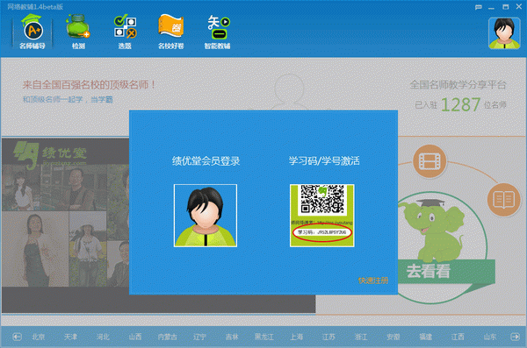Select the 上海 province tab
Image resolution: width=527 pixels, height=348 pixels.
click(x=297, y=337)
